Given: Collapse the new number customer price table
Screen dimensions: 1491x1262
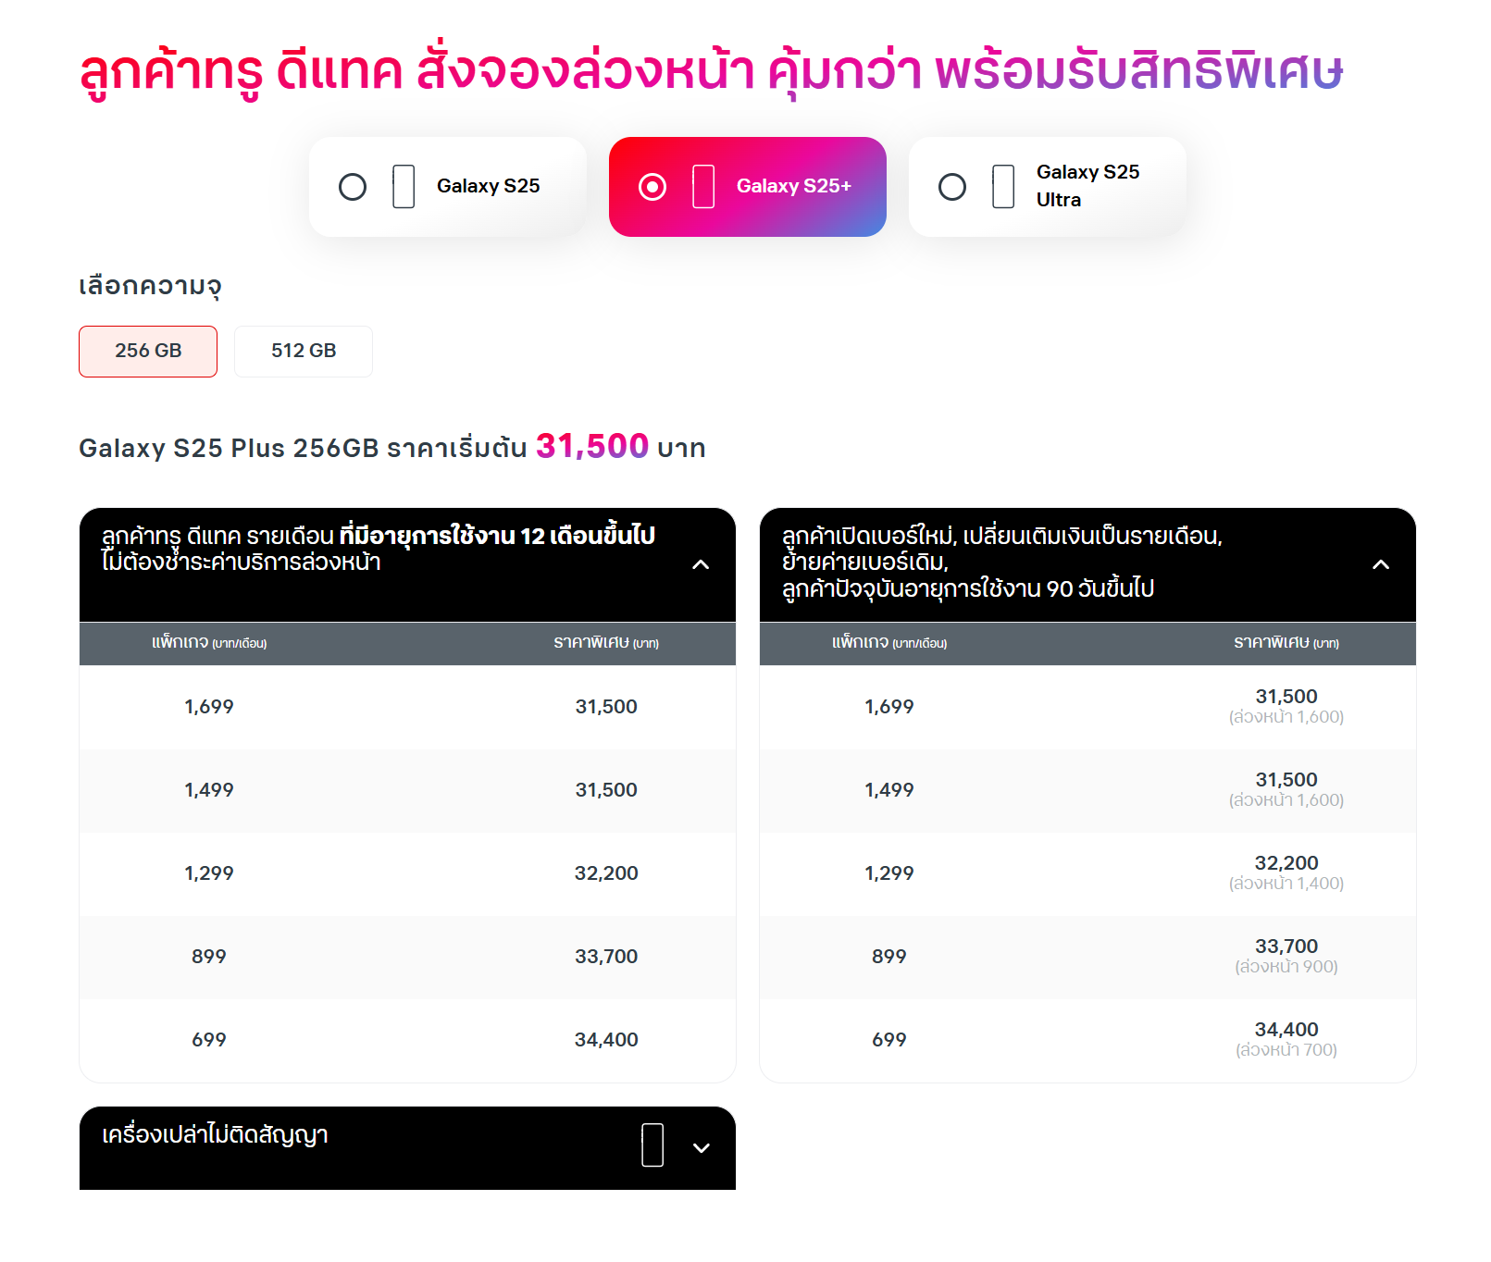Looking at the screenshot, I should pos(1380,564).
